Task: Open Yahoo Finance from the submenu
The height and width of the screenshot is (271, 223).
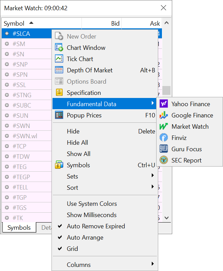Action: pos(190,104)
